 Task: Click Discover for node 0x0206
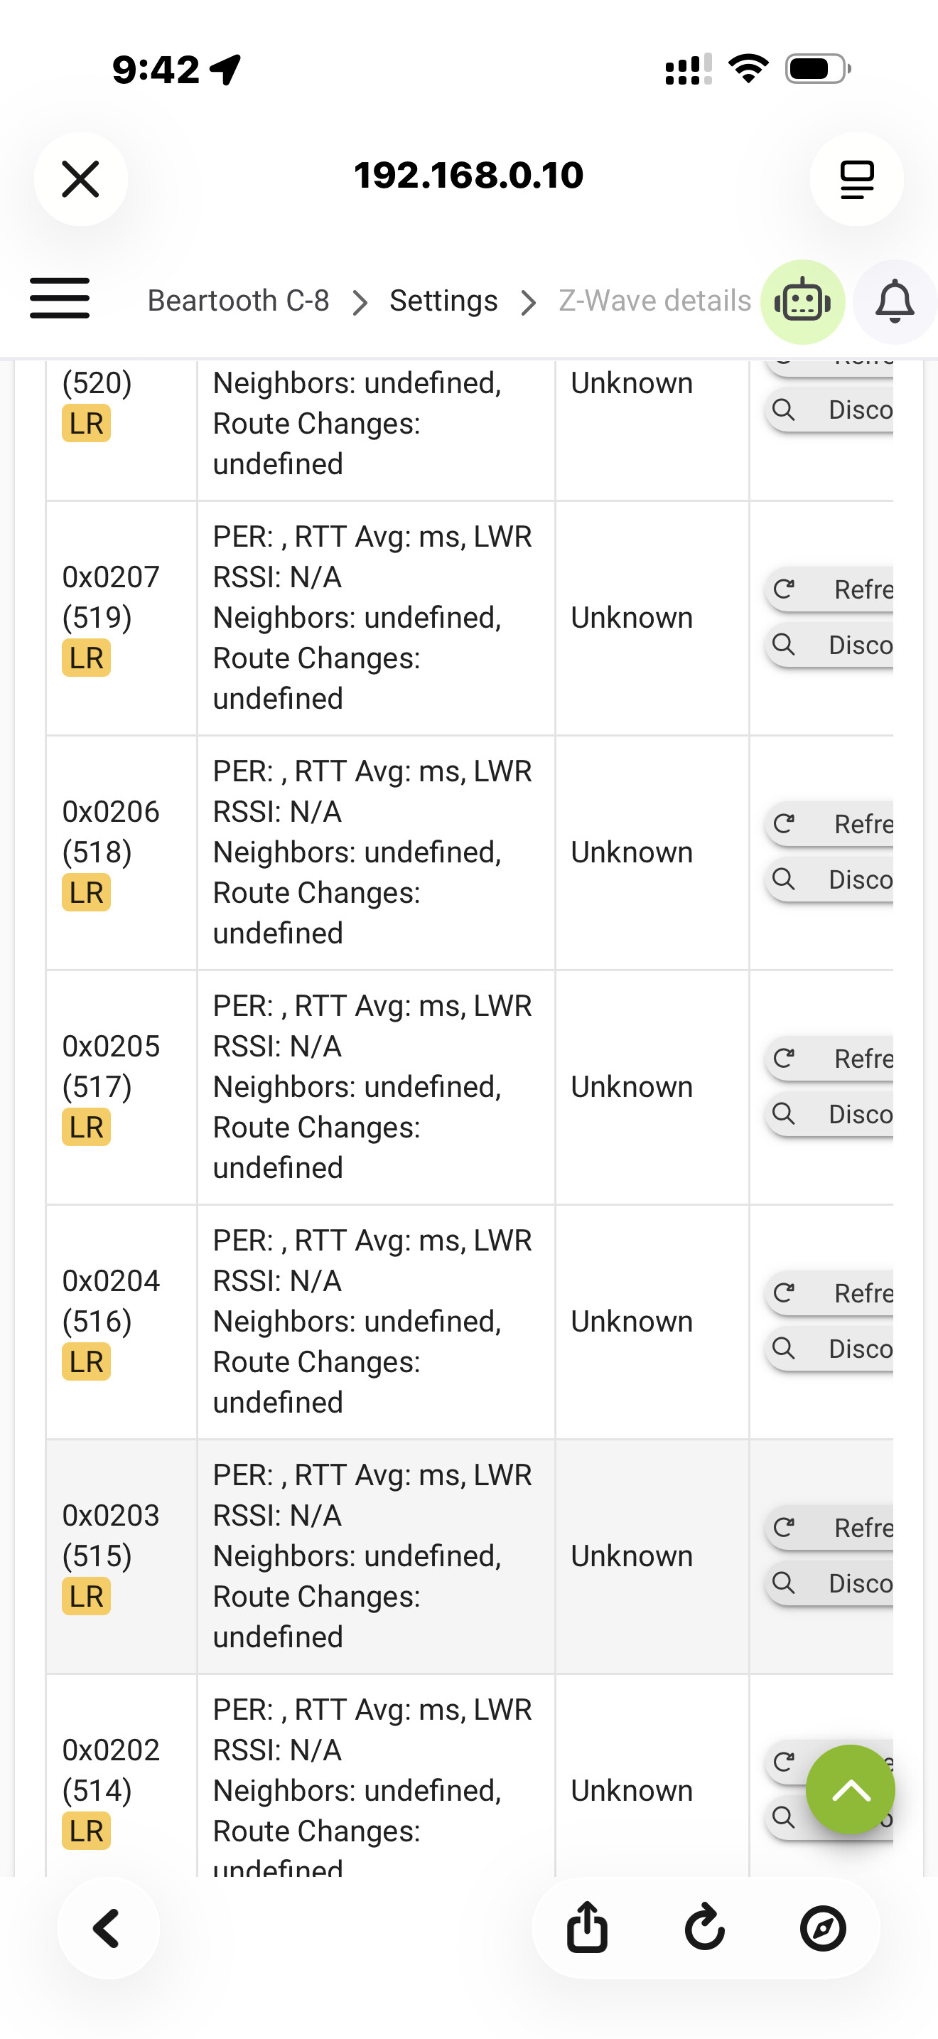point(831,879)
